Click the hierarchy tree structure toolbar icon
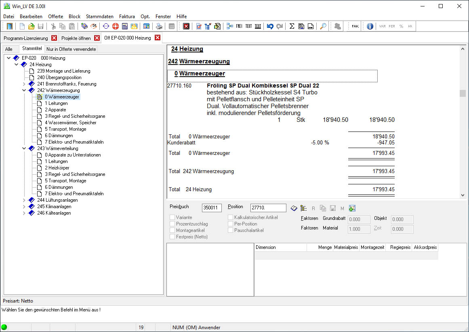This screenshot has height=332, width=469. (208, 26)
